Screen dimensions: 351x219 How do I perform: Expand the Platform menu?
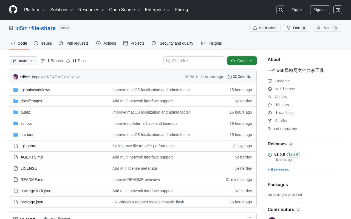(x=35, y=10)
